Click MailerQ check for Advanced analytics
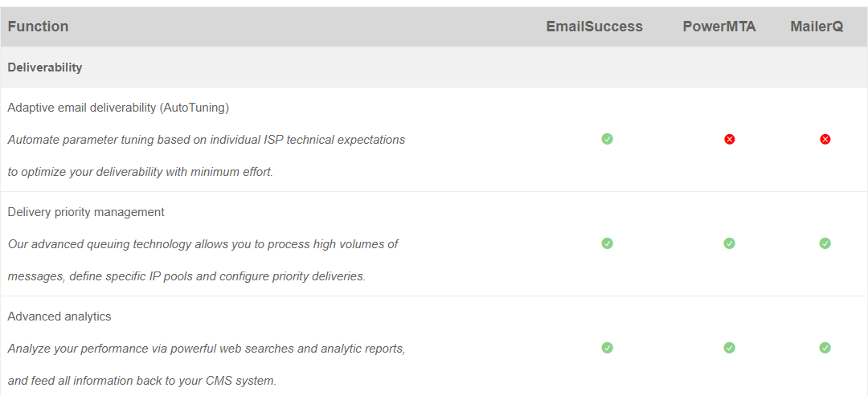 [x=825, y=348]
